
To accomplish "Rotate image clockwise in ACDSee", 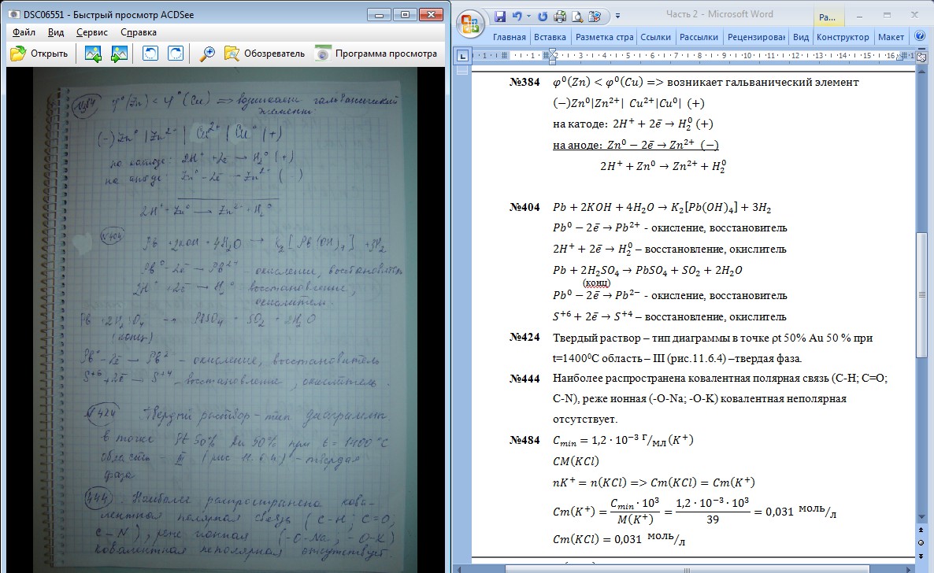I will click(176, 54).
